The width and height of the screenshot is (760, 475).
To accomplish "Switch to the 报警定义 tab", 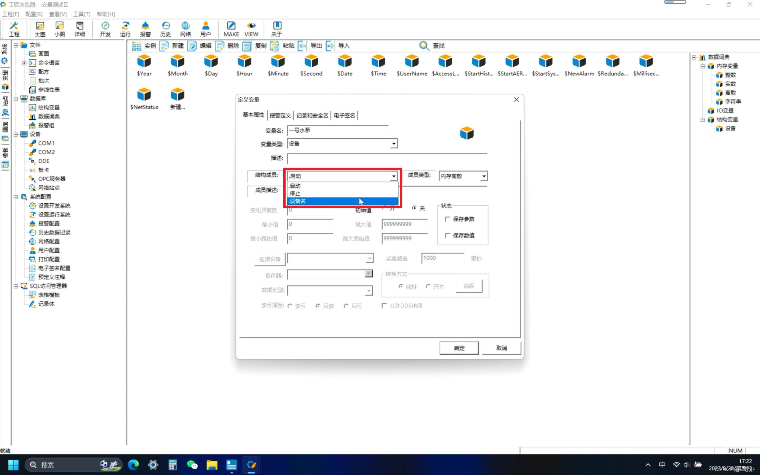I will 280,115.
